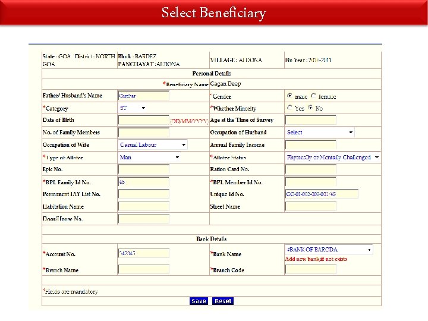Click the Save button

(x=199, y=301)
